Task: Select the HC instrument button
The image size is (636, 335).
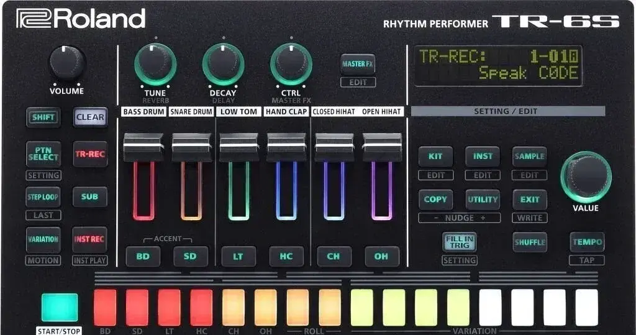Action: [x=286, y=256]
